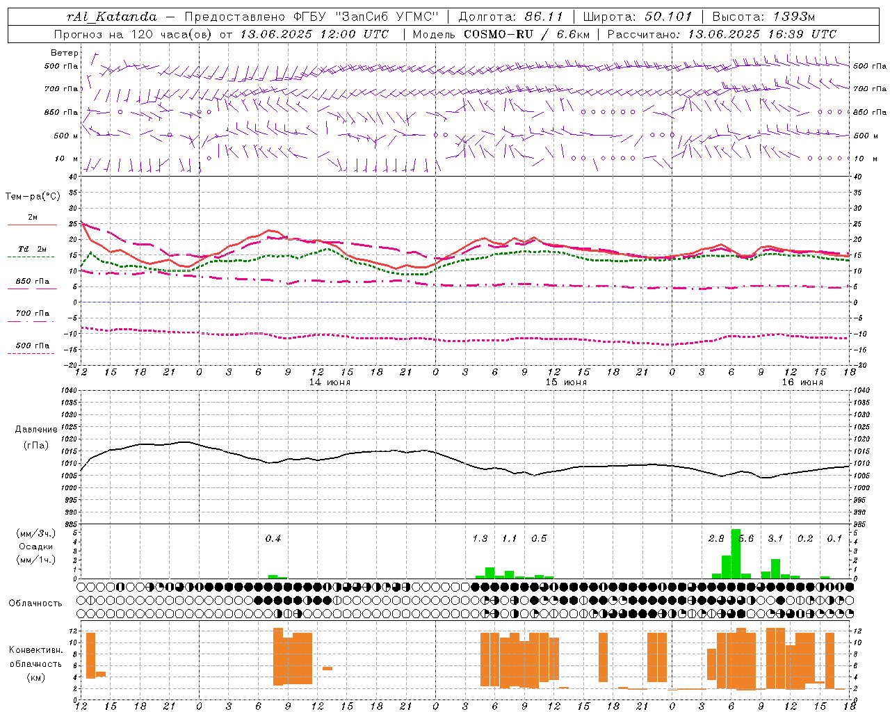Click the 16 июня date label
Viewport: 890px width, 712px height.
(x=802, y=382)
